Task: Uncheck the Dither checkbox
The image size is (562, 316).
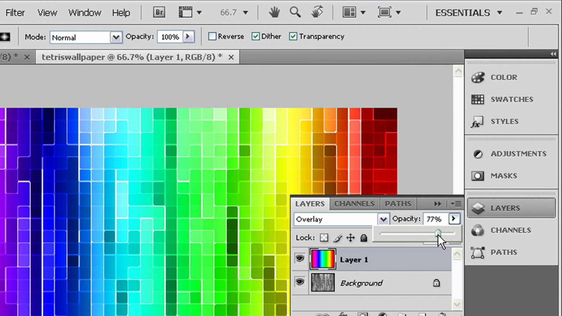Action: pyautogui.click(x=256, y=36)
